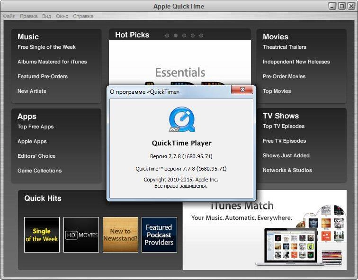Click the Music section heading
The height and width of the screenshot is (280, 358).
28,37
